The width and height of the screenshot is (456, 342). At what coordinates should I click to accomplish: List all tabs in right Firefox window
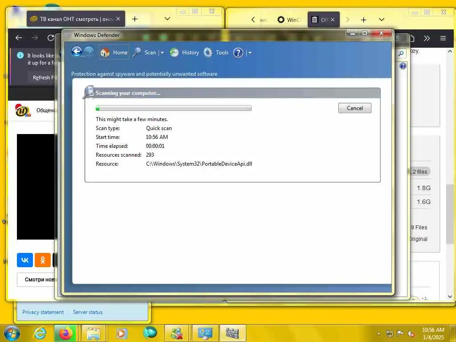pyautogui.click(x=382, y=20)
